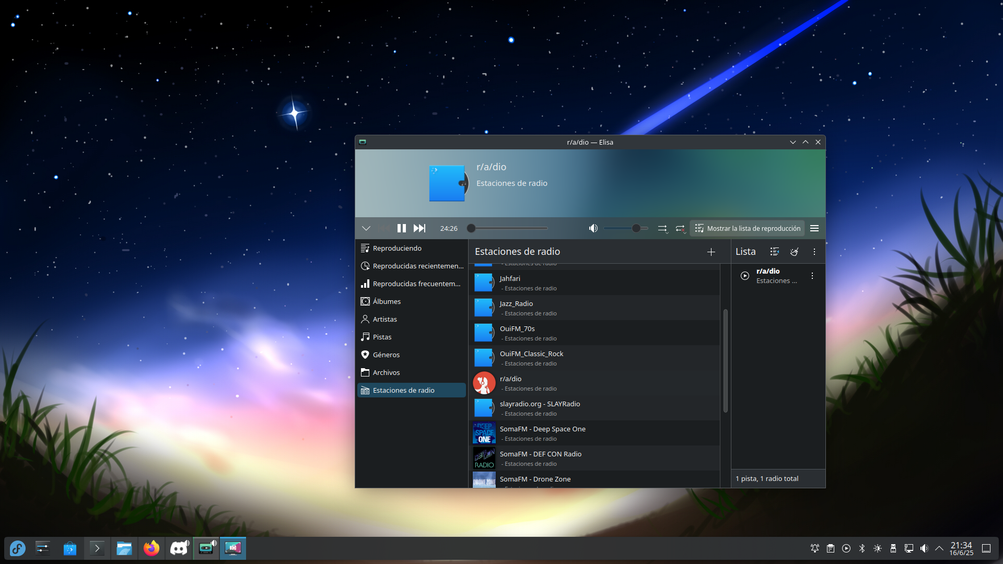Open the Lista panel overflow menu
The height and width of the screenshot is (564, 1003).
(x=814, y=252)
